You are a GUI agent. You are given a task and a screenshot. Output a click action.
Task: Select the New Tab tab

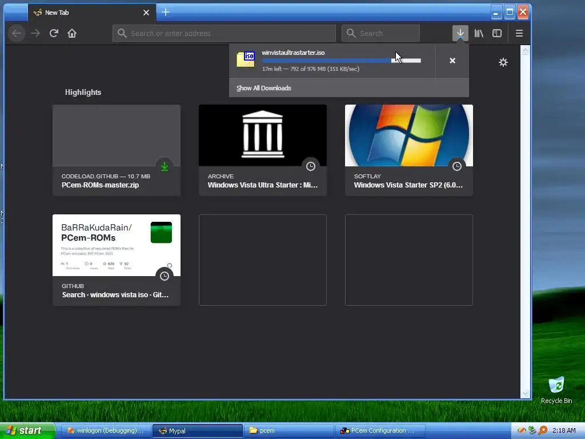(x=92, y=13)
